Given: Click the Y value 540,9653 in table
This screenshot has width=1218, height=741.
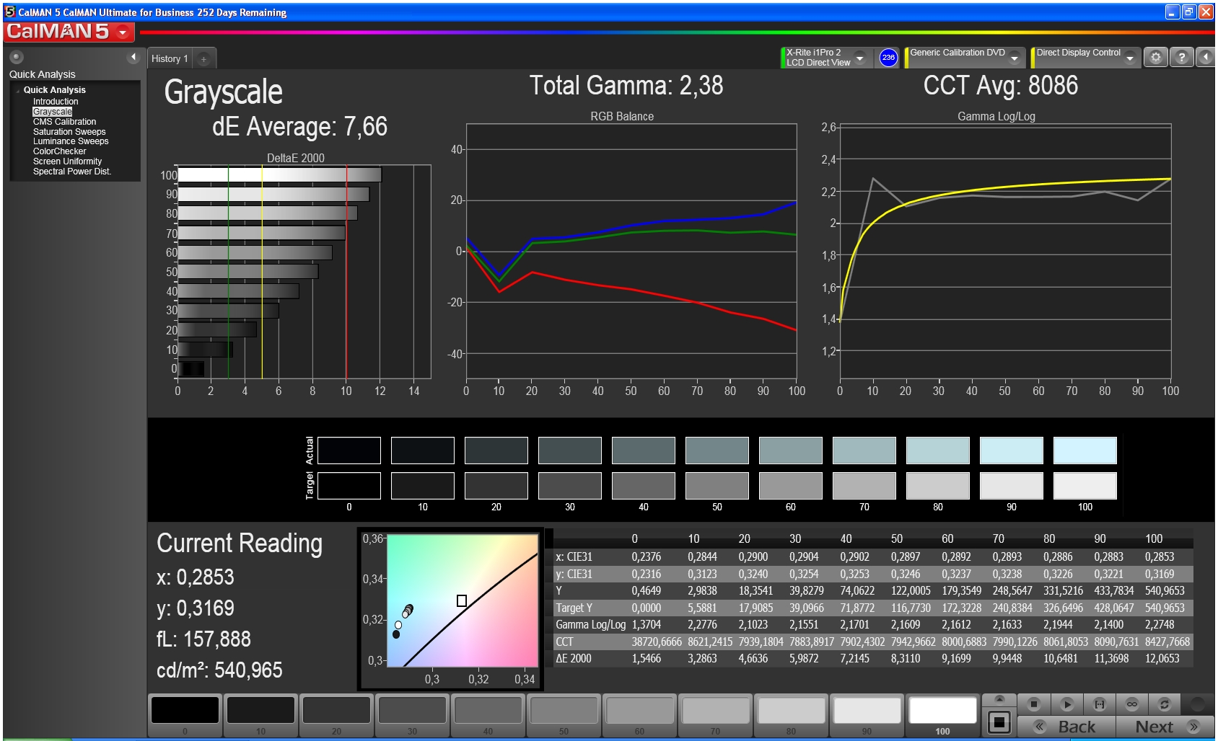Looking at the screenshot, I should [x=1165, y=591].
